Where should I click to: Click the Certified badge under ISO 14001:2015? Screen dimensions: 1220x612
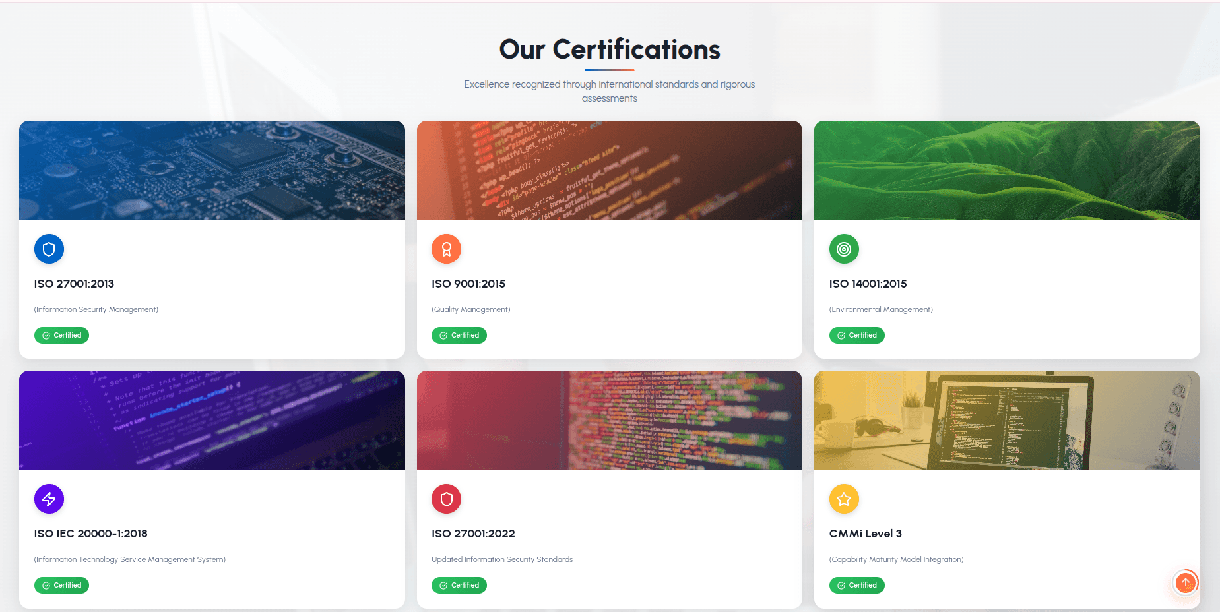coord(856,335)
